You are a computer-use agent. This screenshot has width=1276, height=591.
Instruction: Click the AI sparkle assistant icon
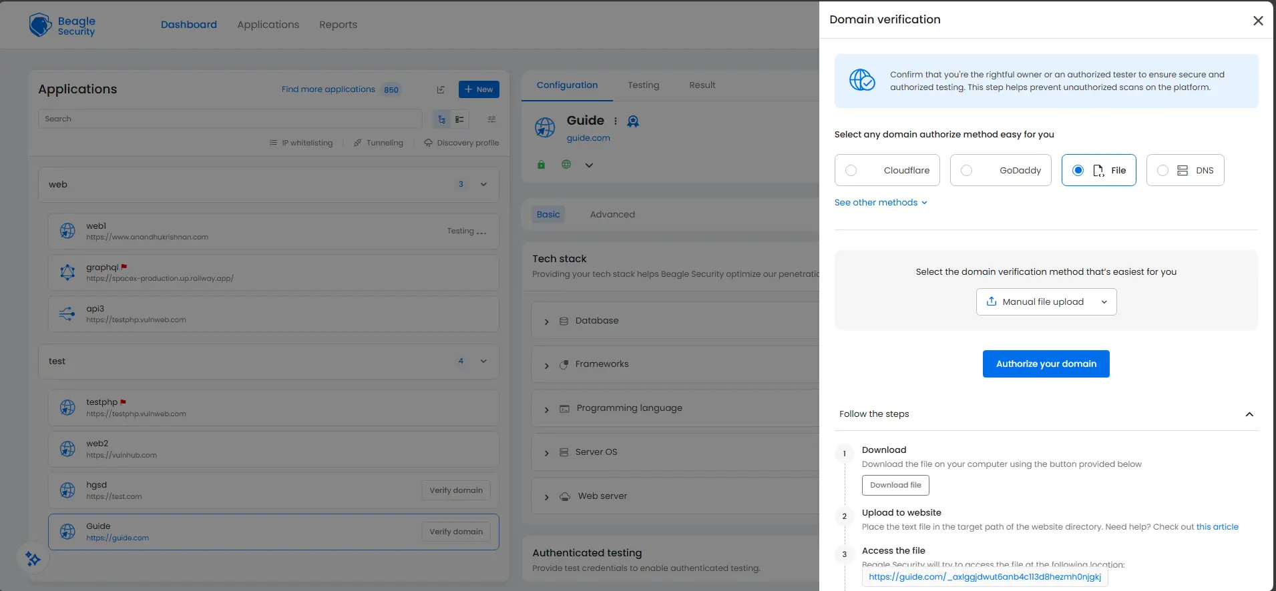coord(33,558)
